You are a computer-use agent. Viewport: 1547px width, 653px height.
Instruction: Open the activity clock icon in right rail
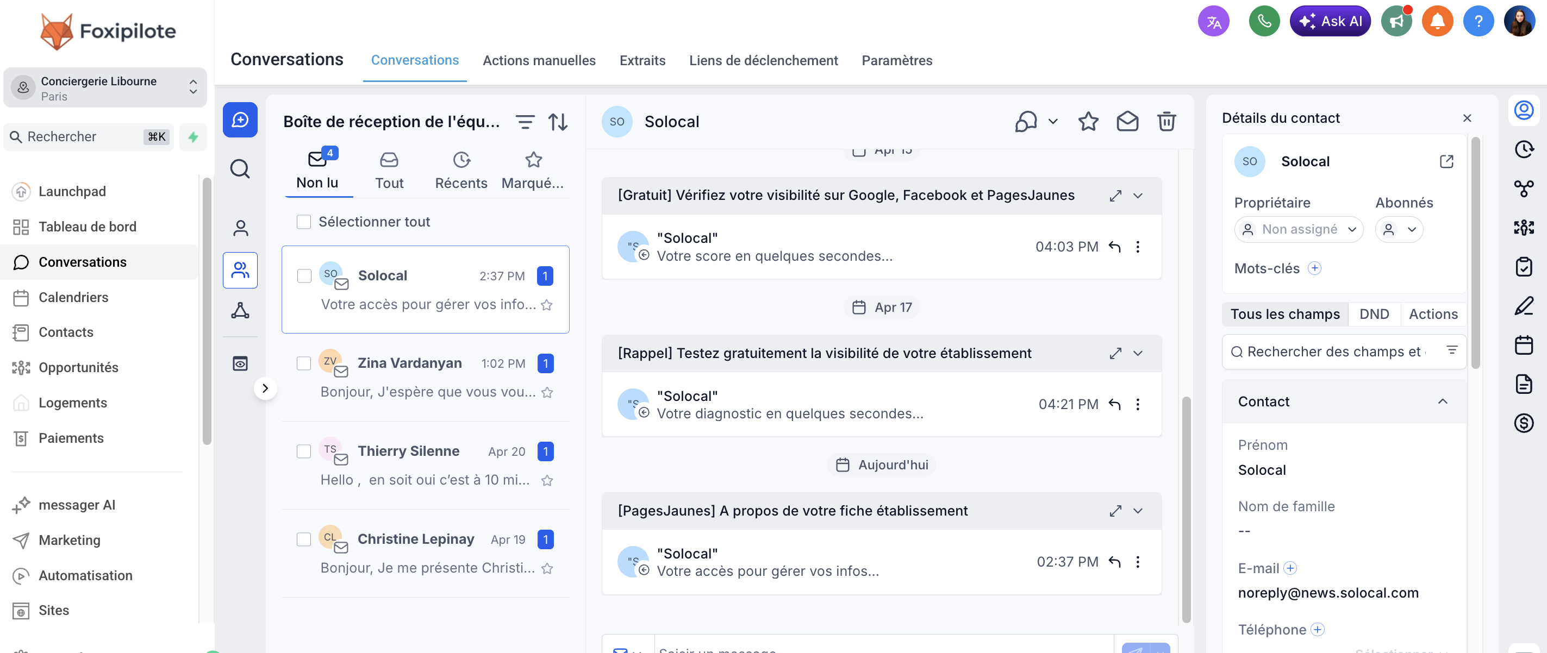point(1524,149)
